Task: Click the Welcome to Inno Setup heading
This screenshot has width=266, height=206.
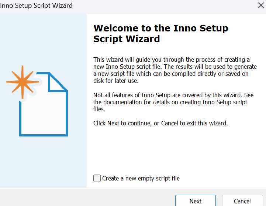Action: [x=160, y=33]
